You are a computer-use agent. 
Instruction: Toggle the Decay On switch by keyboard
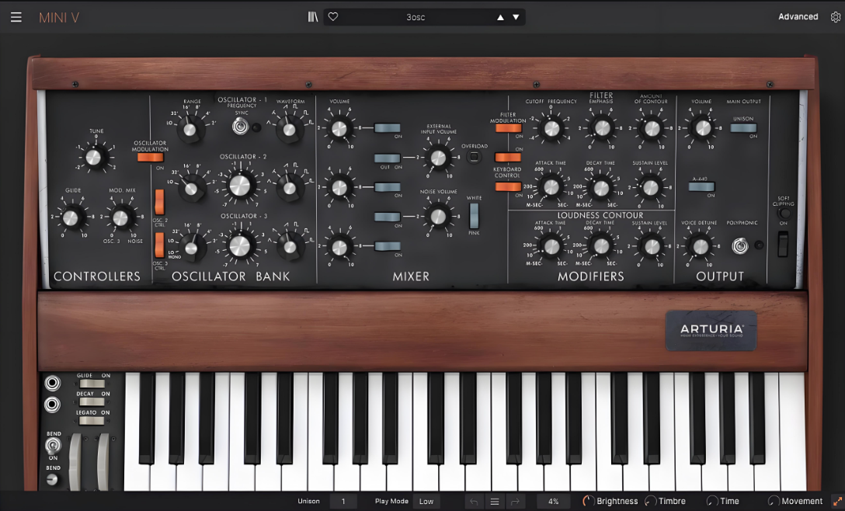[92, 402]
